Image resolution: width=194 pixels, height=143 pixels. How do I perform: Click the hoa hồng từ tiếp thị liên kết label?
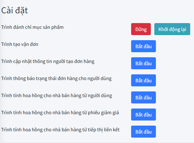[x=60, y=130]
